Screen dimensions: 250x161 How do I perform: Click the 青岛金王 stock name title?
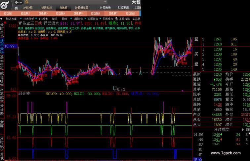tap(26, 23)
